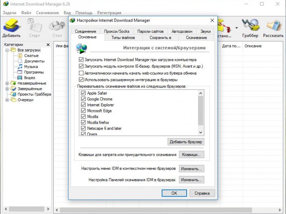The width and height of the screenshot is (286, 214).
Task: Toggle IE-based browser monitoring module checkbox
Action: pos(81,66)
